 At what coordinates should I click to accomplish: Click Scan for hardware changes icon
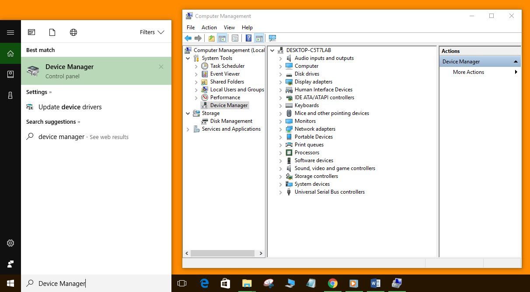(272, 38)
